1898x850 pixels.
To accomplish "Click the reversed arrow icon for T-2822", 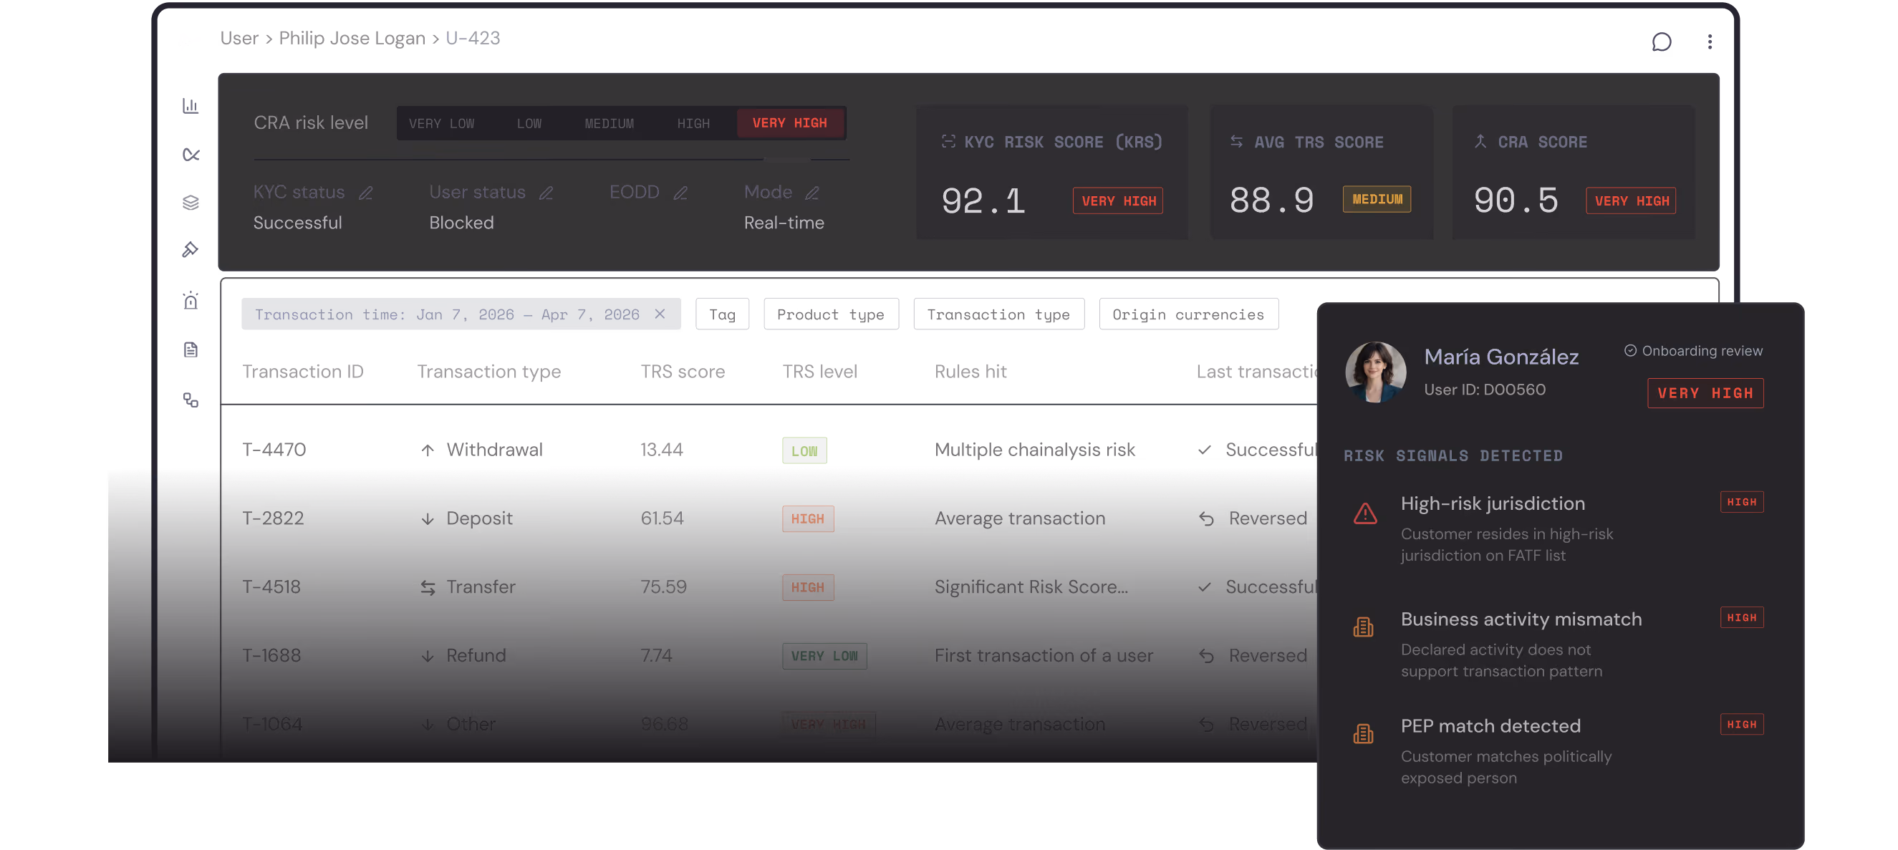I will point(1206,519).
